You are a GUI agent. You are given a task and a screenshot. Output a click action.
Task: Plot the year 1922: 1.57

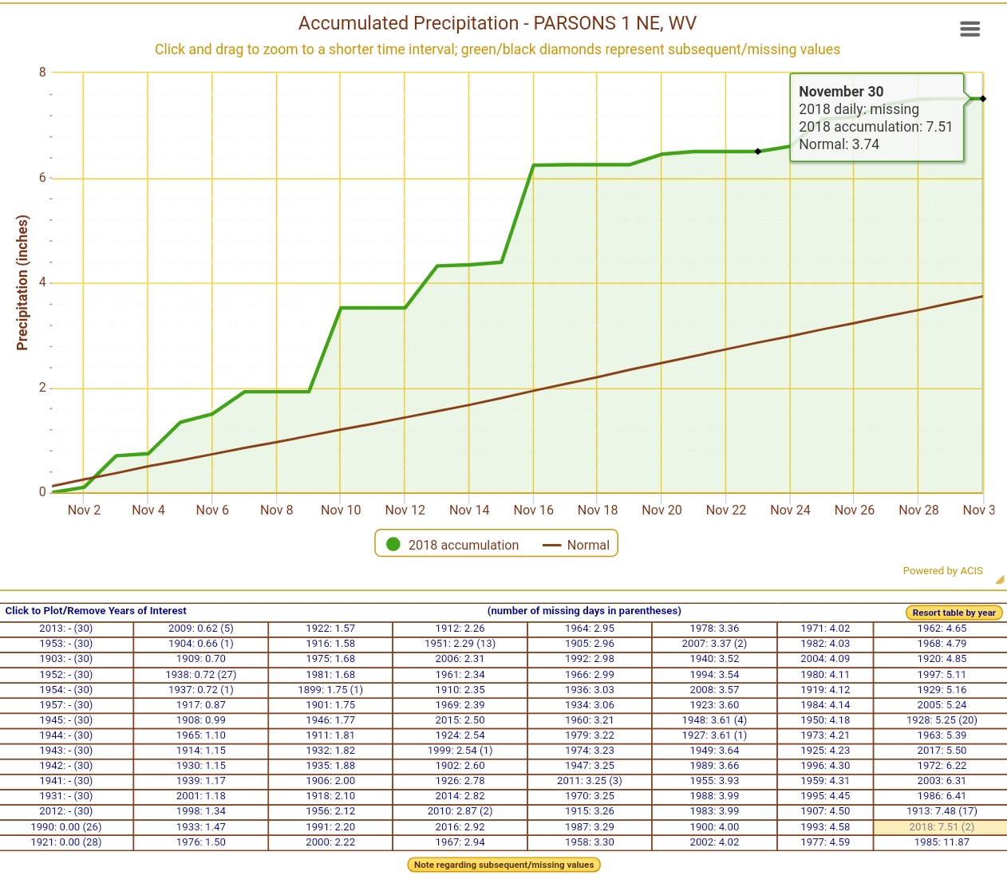[x=330, y=629]
